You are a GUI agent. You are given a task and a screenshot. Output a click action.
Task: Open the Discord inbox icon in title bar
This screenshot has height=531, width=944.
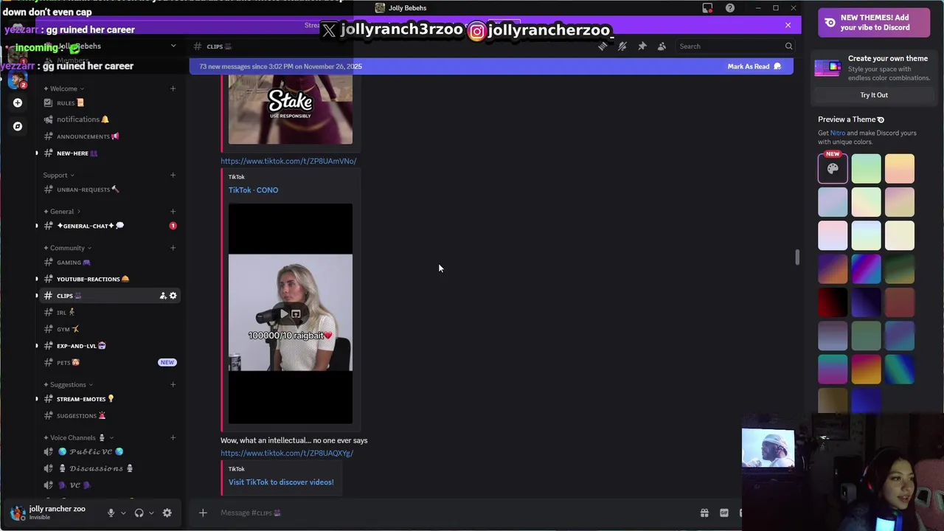pyautogui.click(x=707, y=8)
